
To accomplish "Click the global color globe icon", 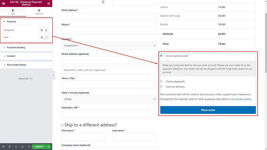I will [42, 37].
